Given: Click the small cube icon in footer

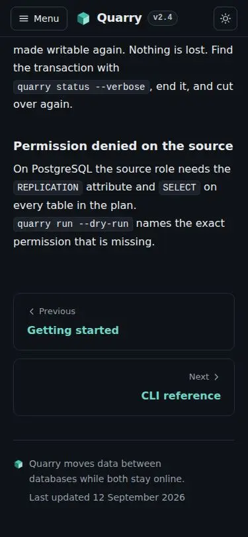Looking at the screenshot, I should (19, 464).
